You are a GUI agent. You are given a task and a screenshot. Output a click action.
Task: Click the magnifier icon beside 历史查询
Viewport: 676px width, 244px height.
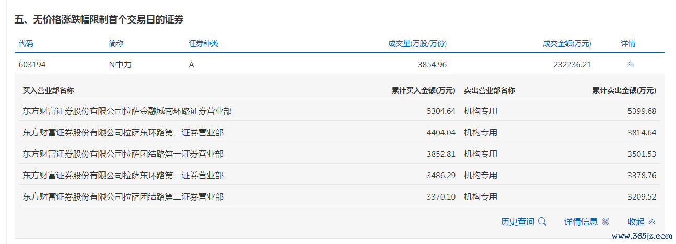click(542, 222)
